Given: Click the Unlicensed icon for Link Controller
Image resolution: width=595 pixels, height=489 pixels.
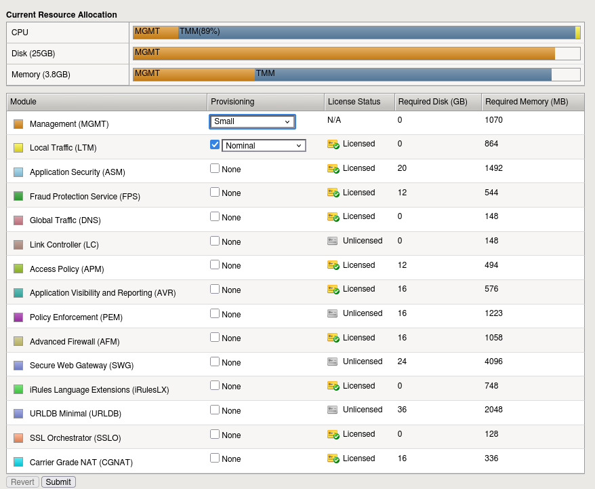Looking at the screenshot, I should pos(332,241).
